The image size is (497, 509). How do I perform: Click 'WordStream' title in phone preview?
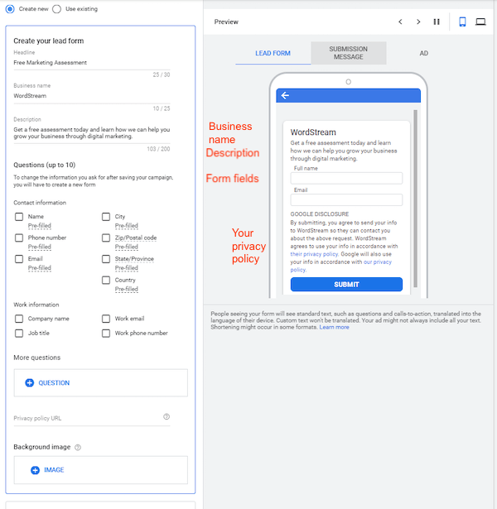(x=313, y=132)
